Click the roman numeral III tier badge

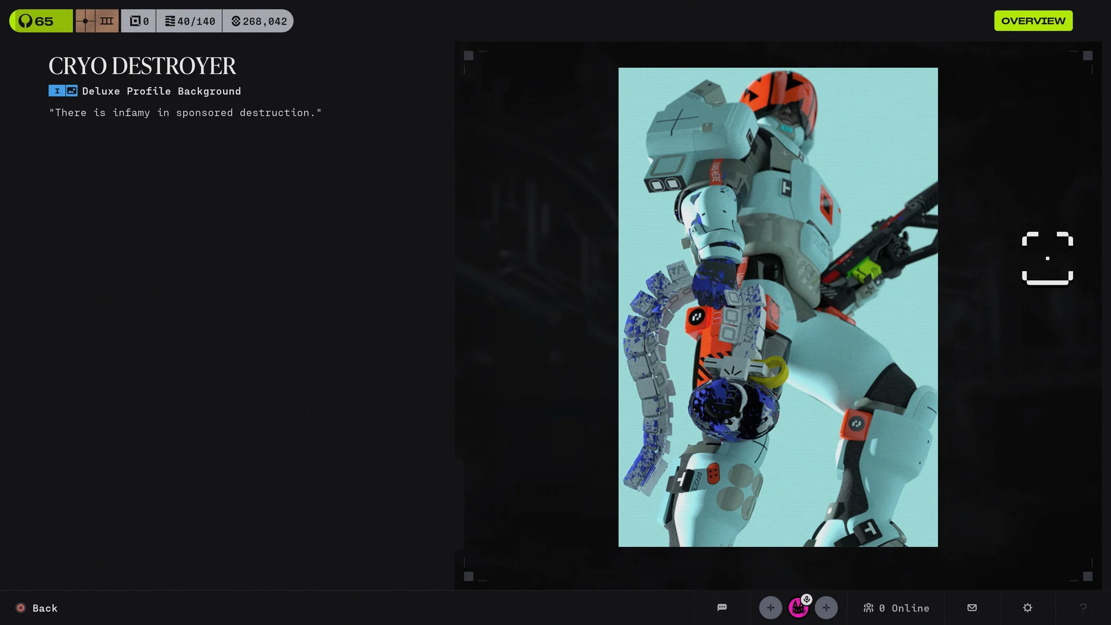tap(107, 21)
